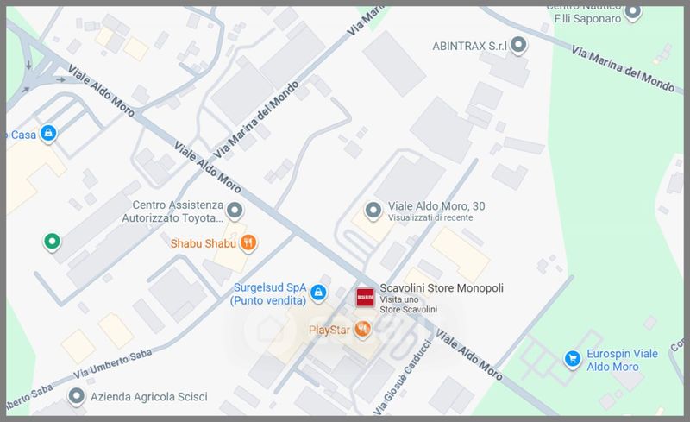Open the Shabu Shabu restaurant marker
The width and height of the screenshot is (690, 422).
tap(248, 242)
